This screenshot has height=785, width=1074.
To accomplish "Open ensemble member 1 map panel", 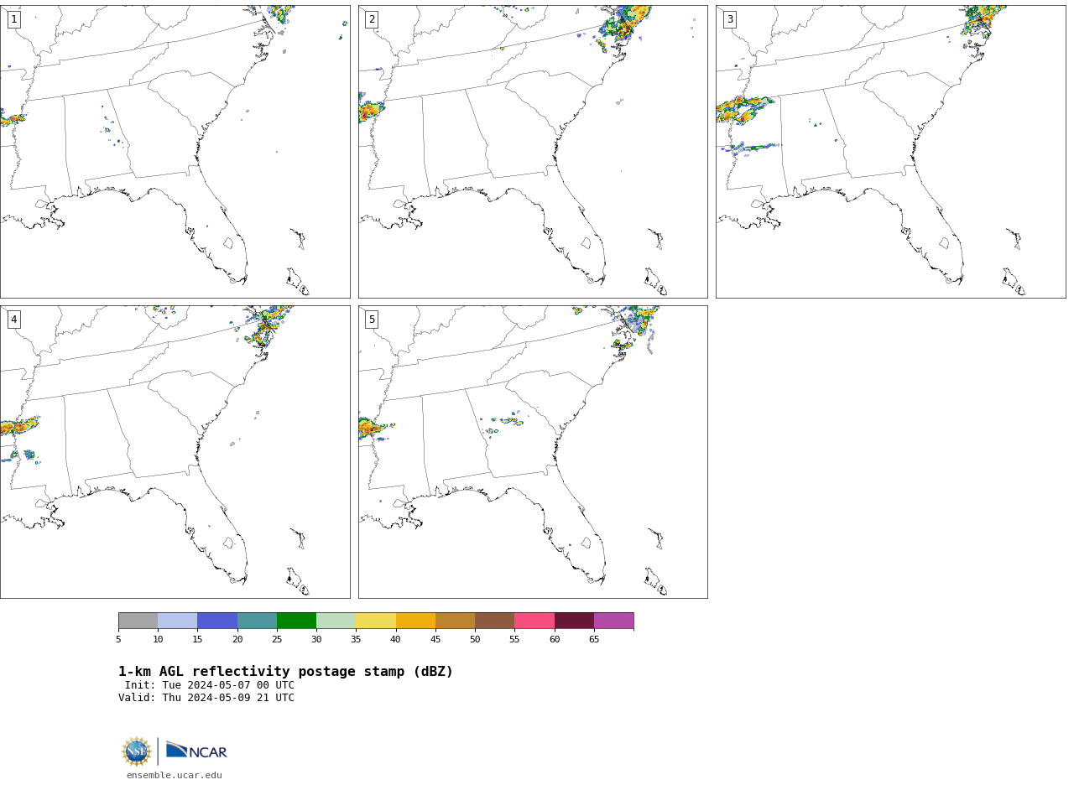I will click(175, 152).
